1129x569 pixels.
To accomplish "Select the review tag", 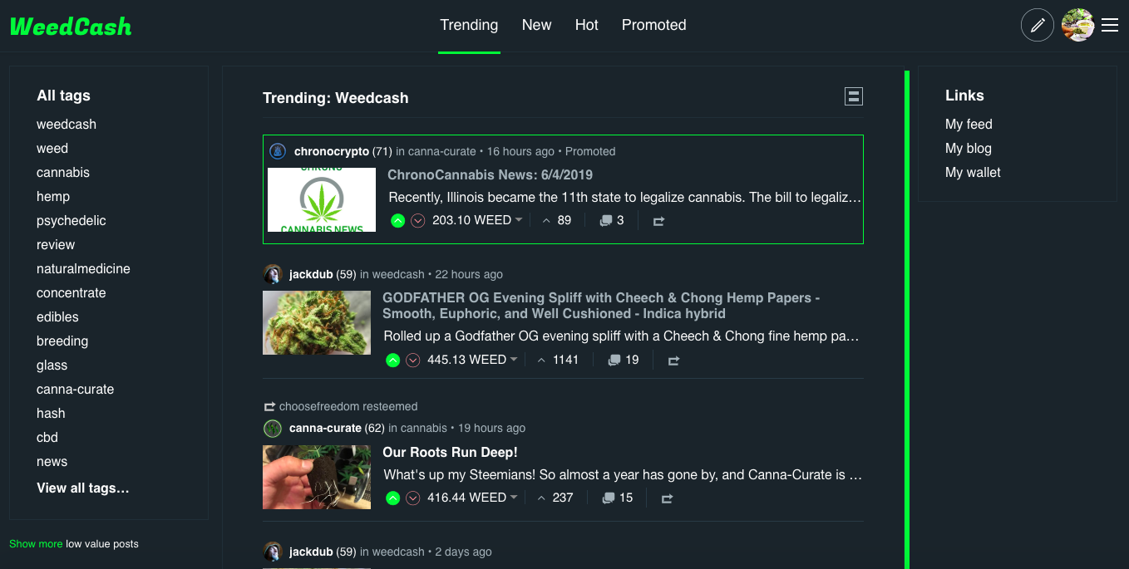I will [56, 245].
